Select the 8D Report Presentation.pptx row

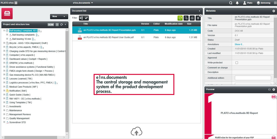136,30
